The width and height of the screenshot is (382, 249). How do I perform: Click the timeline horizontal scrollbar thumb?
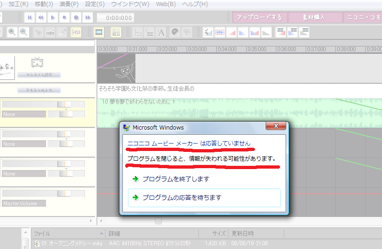[x=158, y=221]
